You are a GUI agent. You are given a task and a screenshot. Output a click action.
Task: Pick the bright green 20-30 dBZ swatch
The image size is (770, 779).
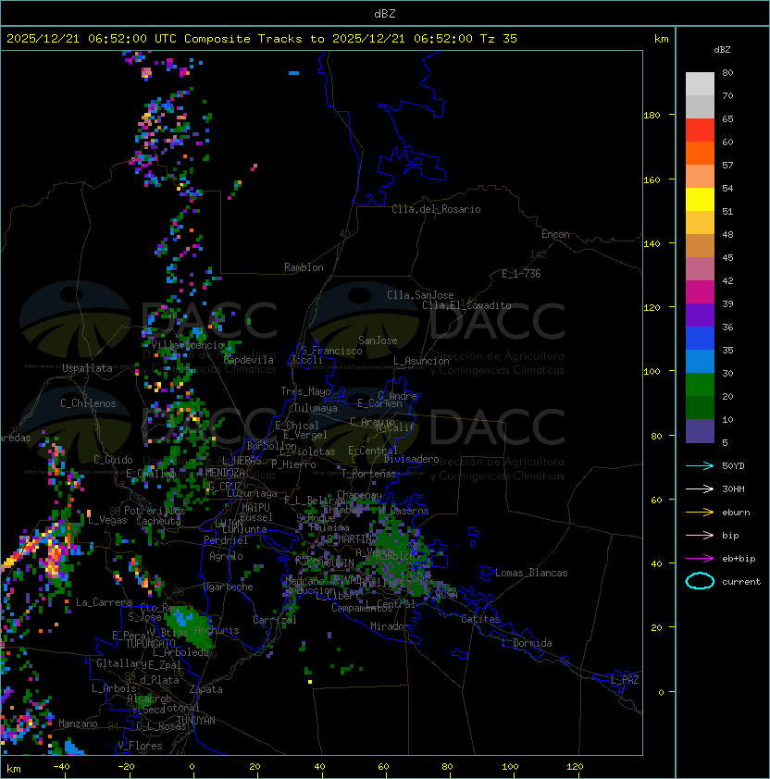(700, 385)
